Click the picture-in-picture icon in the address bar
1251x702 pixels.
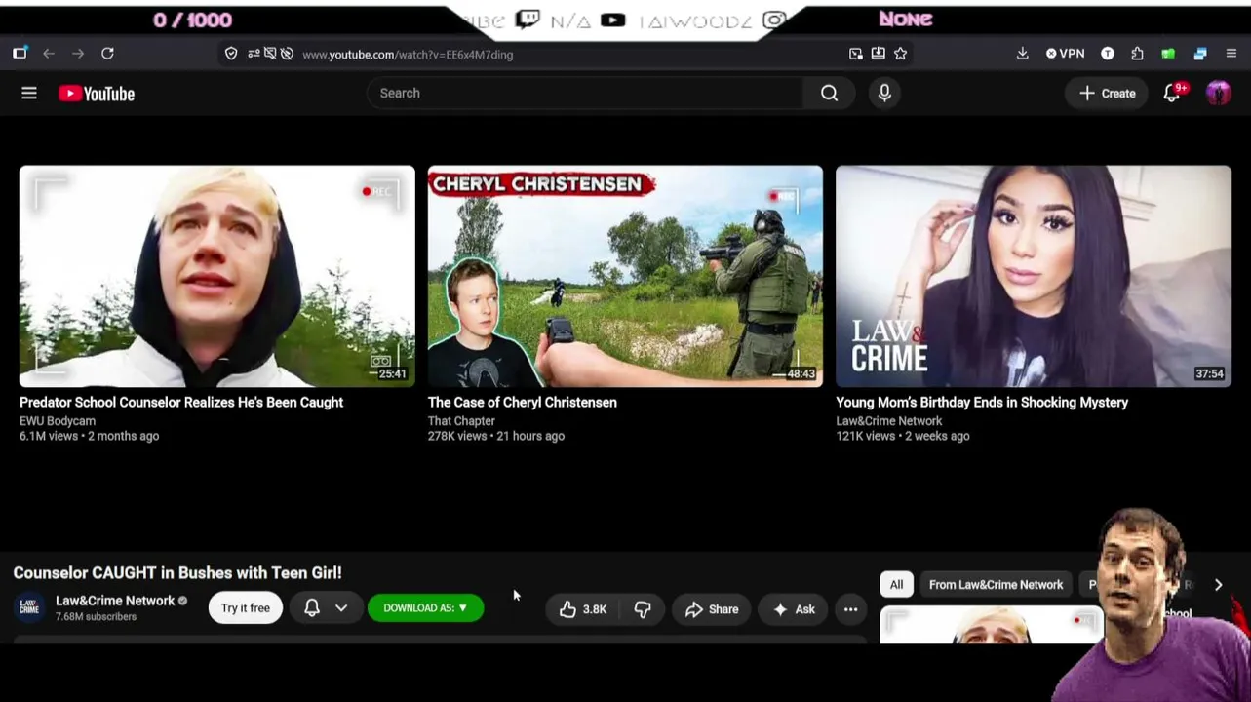(855, 54)
